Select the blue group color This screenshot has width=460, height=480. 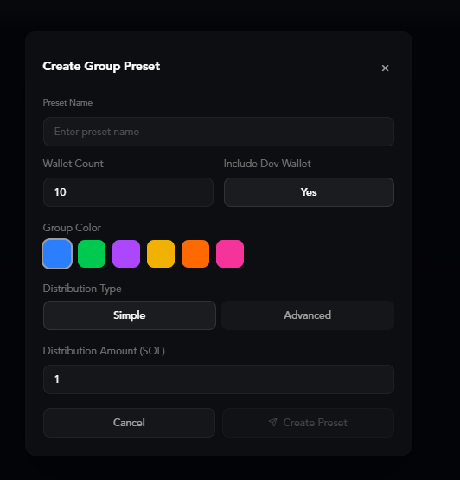[x=57, y=254]
